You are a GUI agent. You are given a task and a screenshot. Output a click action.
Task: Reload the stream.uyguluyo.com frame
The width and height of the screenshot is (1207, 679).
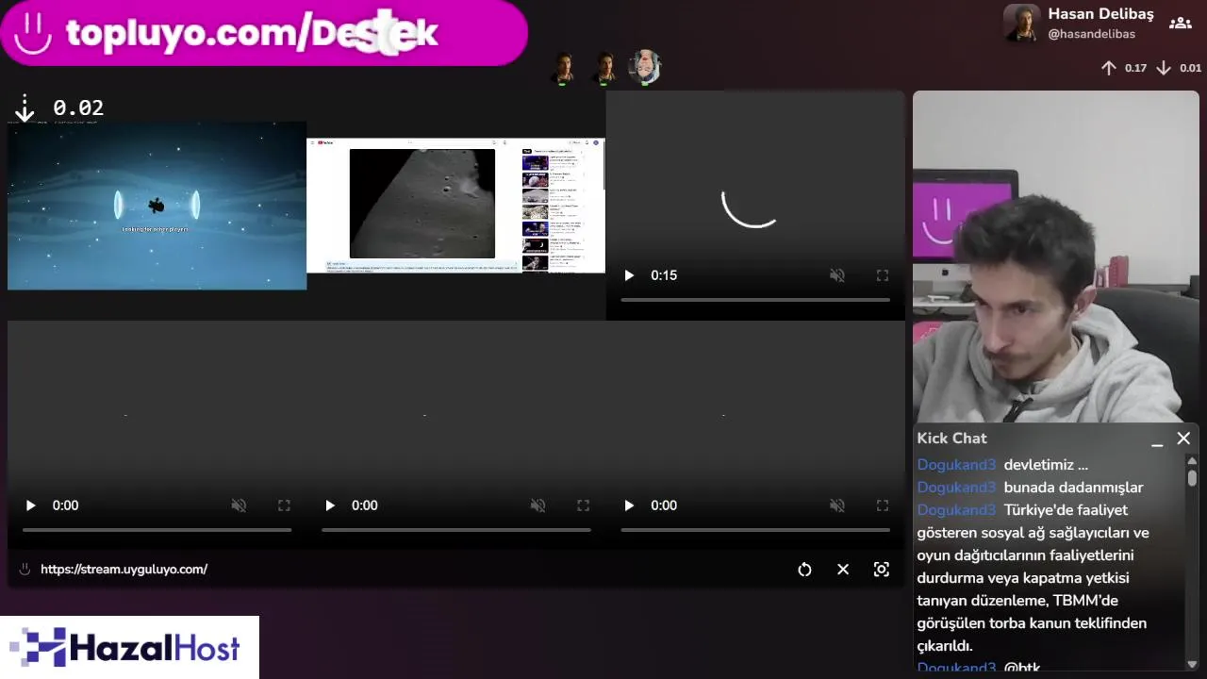click(x=804, y=570)
